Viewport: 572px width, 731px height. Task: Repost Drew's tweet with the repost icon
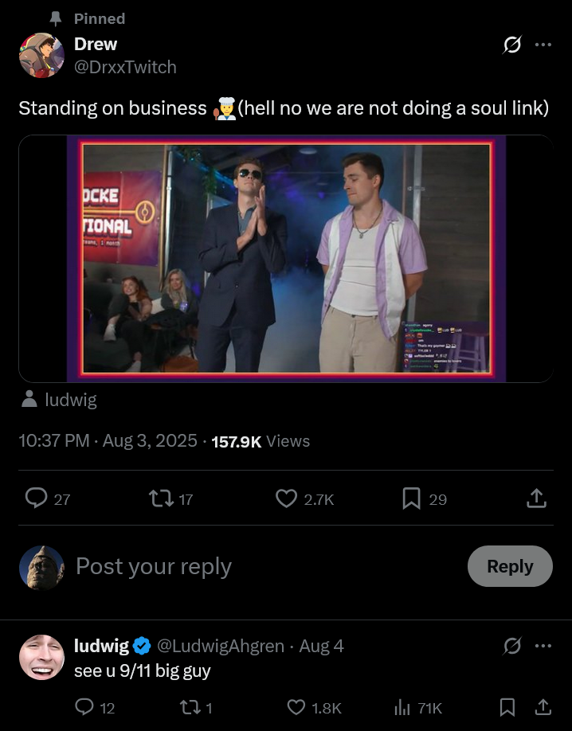(160, 498)
